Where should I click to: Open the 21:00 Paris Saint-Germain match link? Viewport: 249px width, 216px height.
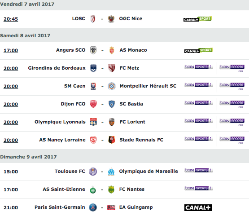[11, 207]
